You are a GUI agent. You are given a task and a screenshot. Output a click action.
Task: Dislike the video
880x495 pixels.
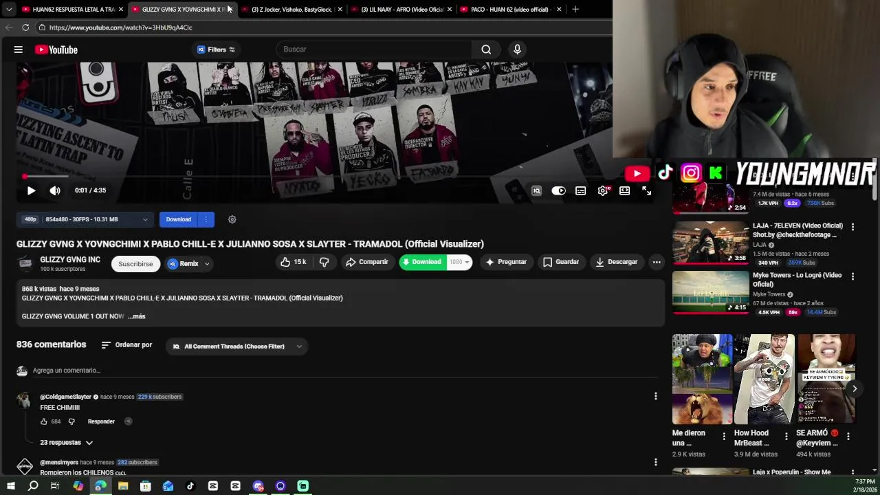(324, 262)
